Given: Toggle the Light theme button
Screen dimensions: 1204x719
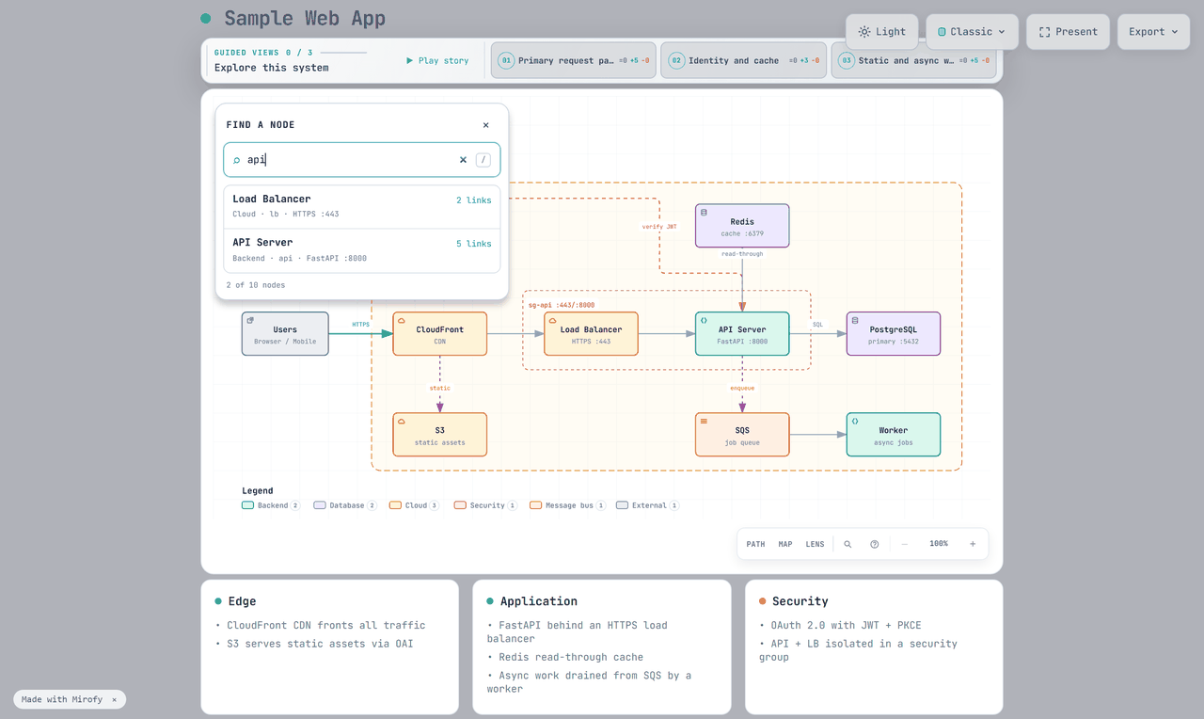Looking at the screenshot, I should tap(882, 32).
